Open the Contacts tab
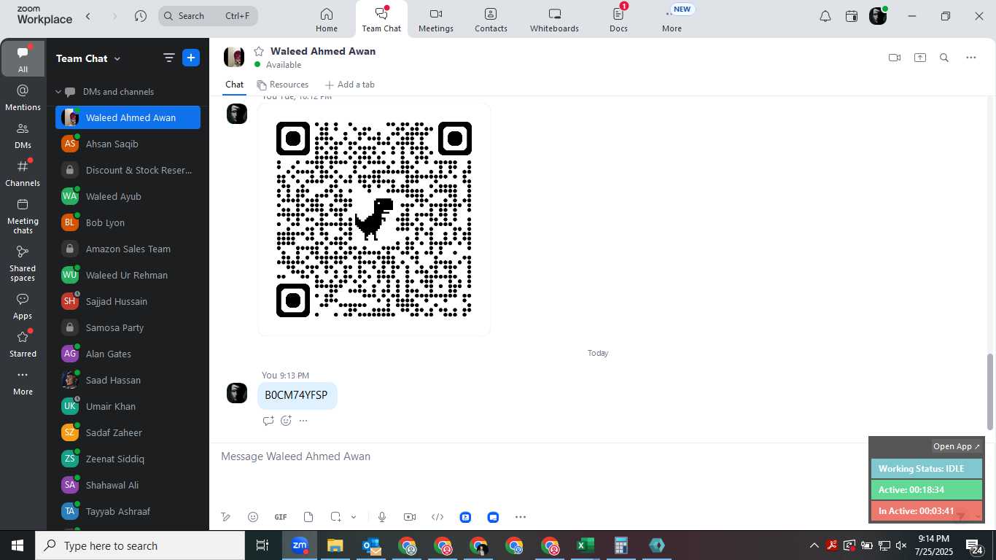 491,20
